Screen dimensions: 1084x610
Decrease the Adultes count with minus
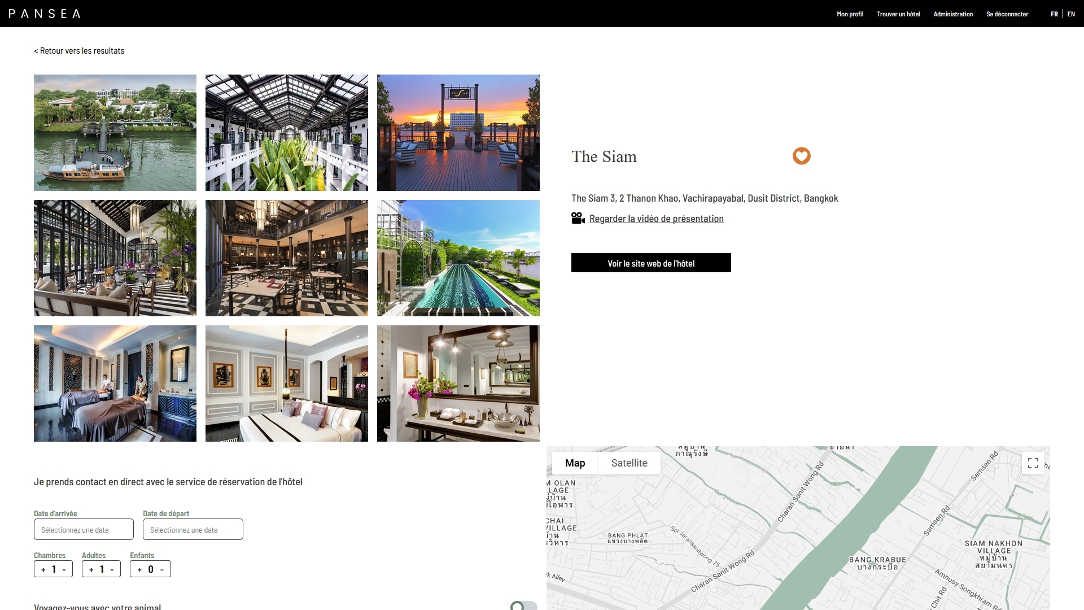tap(112, 569)
